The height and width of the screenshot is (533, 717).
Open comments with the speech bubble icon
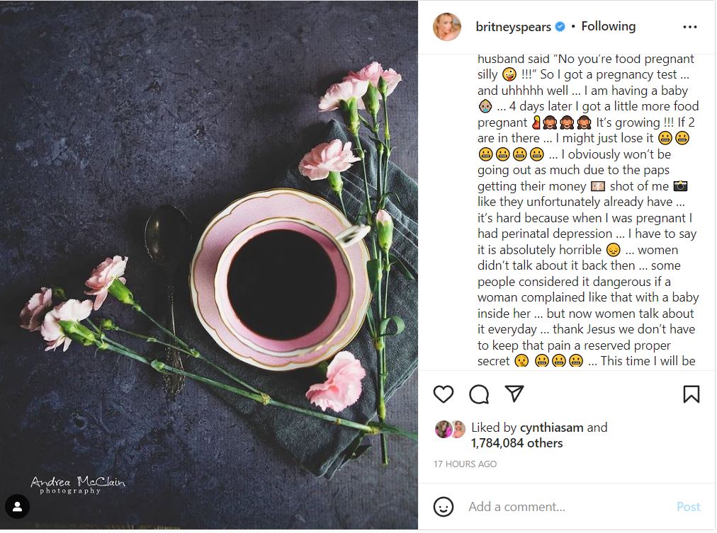[x=479, y=394]
